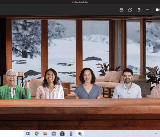This screenshot has height=137, width=160.
Task: Toggle the camera on or off
Action: [x=157, y=10]
